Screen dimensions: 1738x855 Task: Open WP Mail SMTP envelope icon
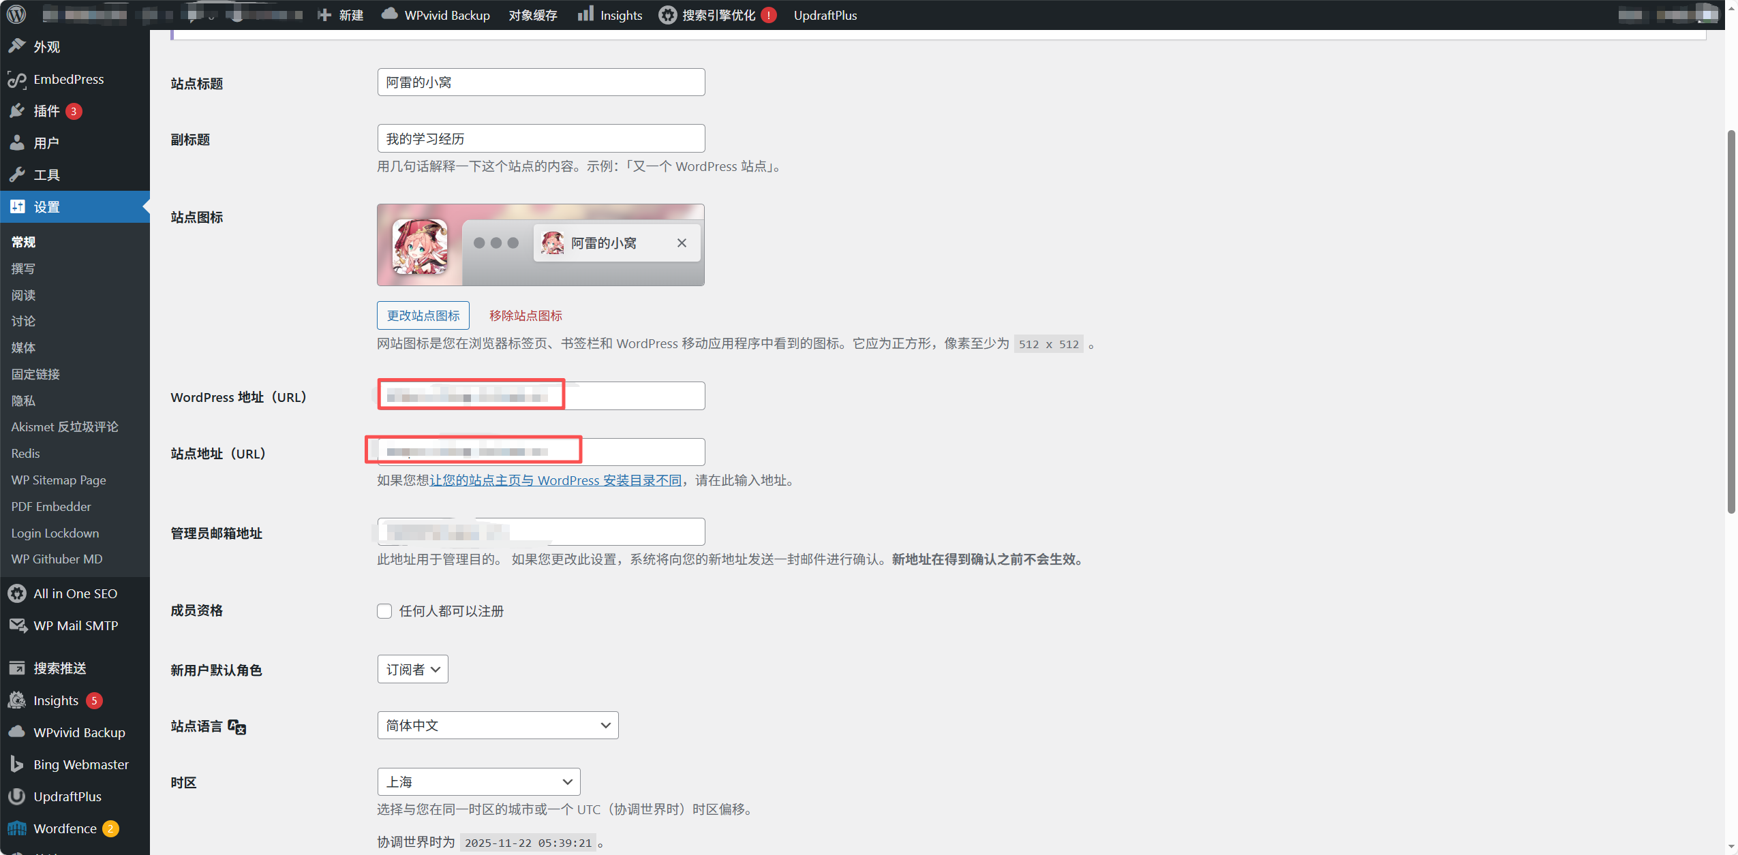[x=17, y=625]
